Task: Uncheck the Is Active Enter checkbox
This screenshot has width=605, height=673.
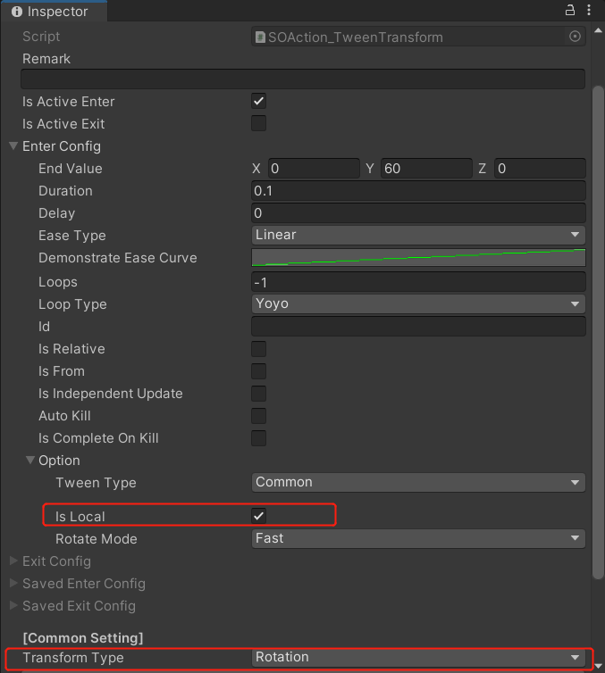Action: point(258,101)
